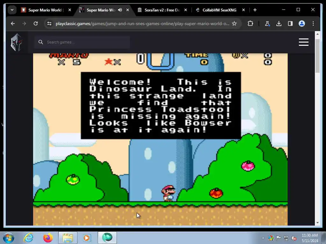Open the network tray icon
The image size is (326, 244).
click(286, 238)
